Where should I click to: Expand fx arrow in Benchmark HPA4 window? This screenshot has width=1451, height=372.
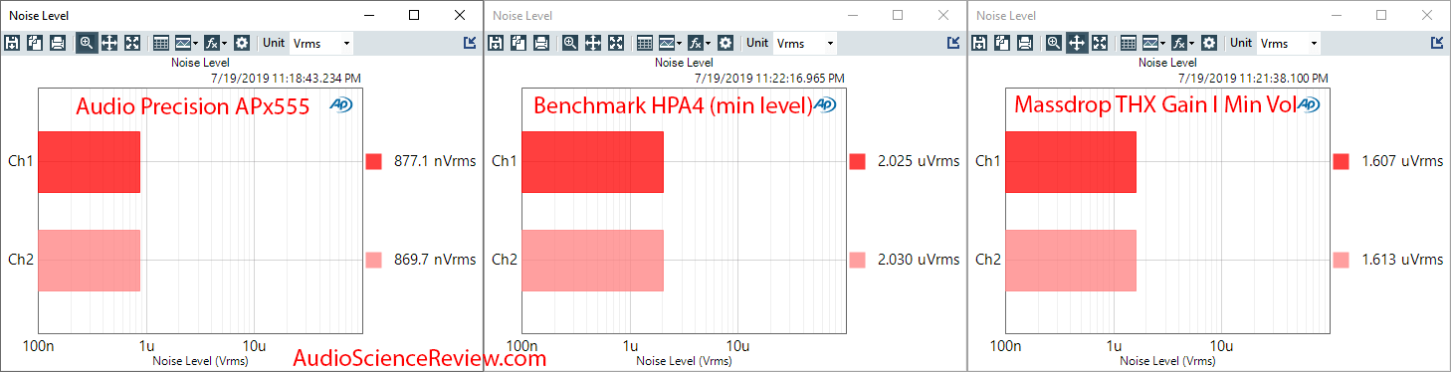[709, 44]
